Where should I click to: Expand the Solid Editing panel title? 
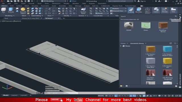pyautogui.click(x=37, y=16)
